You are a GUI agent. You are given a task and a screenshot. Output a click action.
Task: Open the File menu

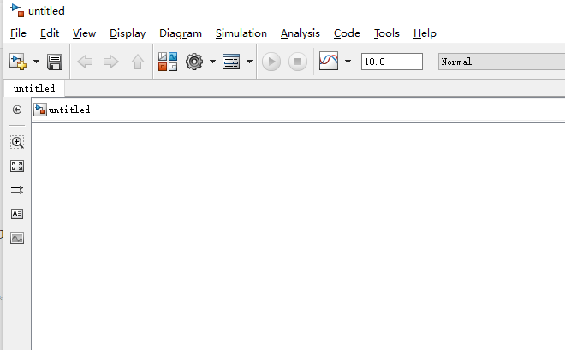click(x=18, y=33)
